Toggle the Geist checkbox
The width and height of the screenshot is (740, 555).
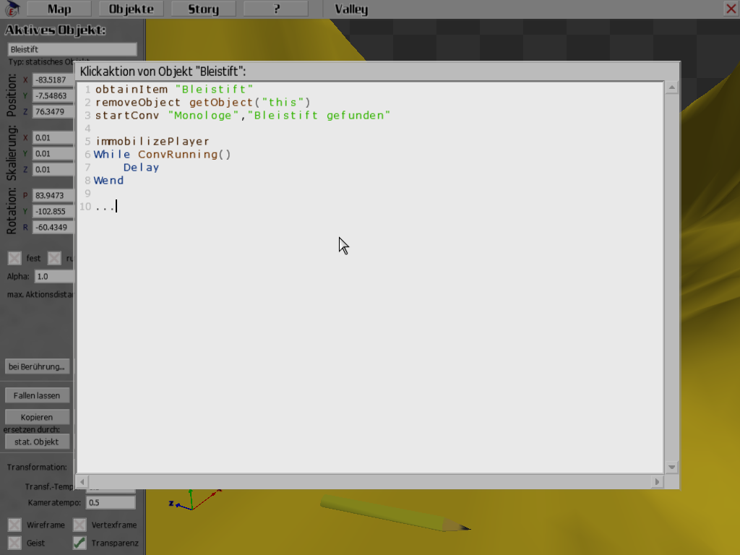pyautogui.click(x=14, y=542)
